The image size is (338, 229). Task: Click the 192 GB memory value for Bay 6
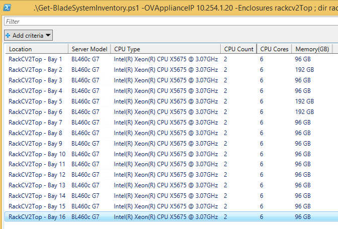(x=304, y=112)
